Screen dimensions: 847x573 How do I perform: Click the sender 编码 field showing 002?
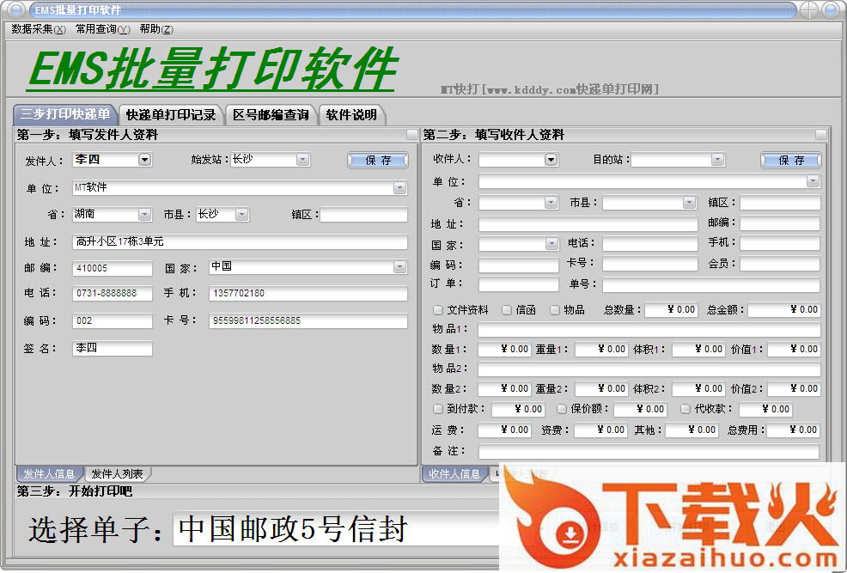click(113, 320)
